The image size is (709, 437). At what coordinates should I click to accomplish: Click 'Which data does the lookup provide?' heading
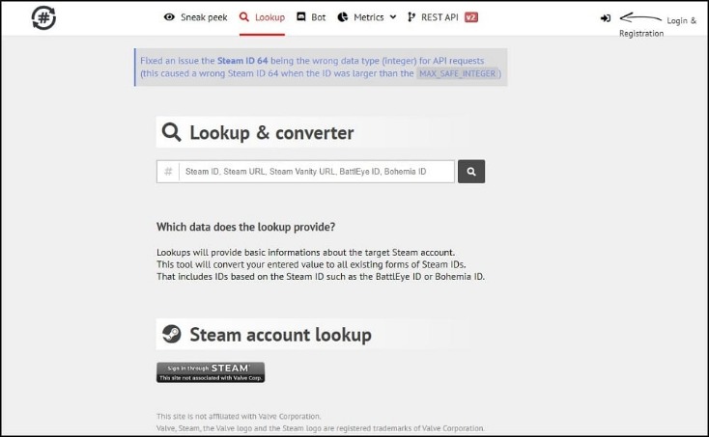tap(246, 227)
